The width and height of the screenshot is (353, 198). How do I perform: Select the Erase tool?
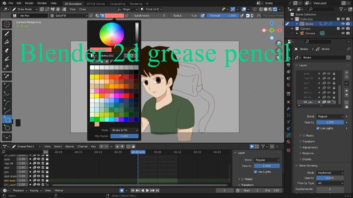click(x=7, y=50)
